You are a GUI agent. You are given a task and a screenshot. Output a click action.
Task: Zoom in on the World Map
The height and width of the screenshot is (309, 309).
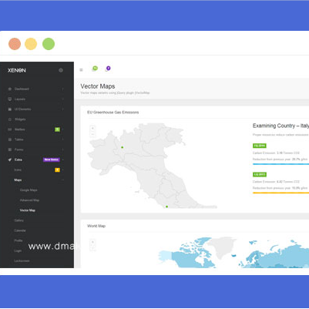coord(92,242)
